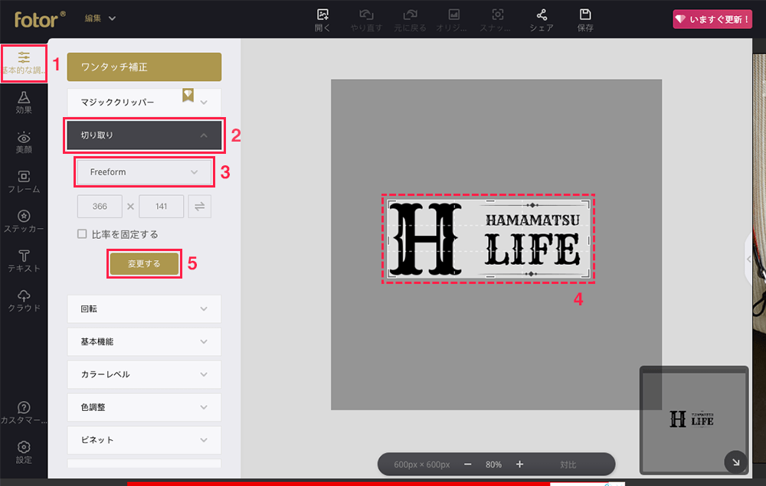766x486 pixels.
Task: Open the フレーム frame panel
Action: [24, 181]
